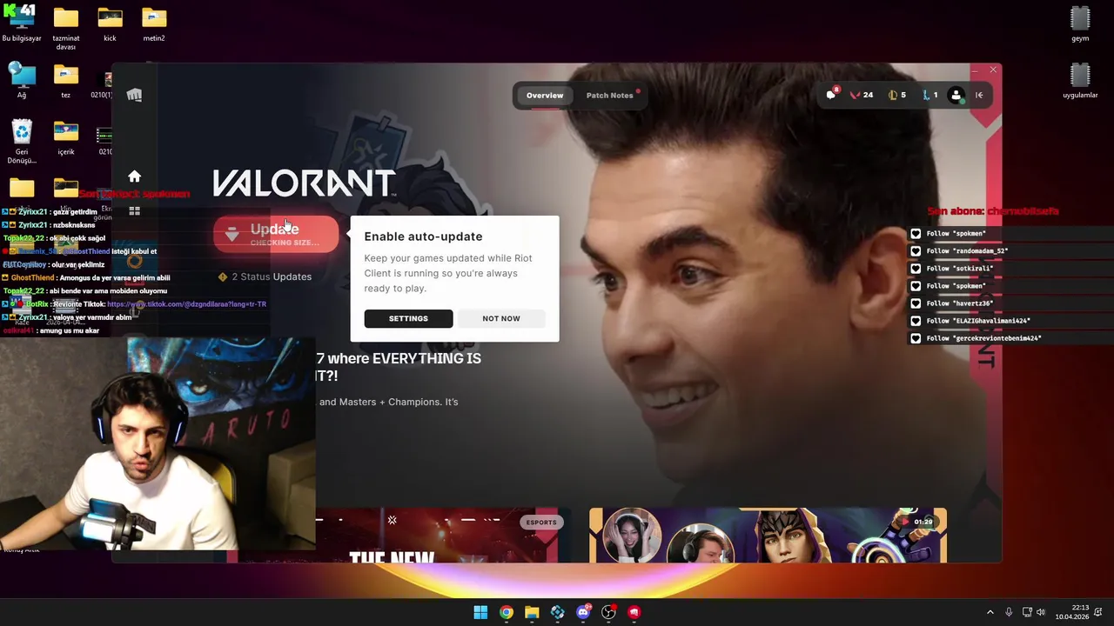Select the kick desktop folder
The width and height of the screenshot is (1114, 626).
[x=110, y=24]
